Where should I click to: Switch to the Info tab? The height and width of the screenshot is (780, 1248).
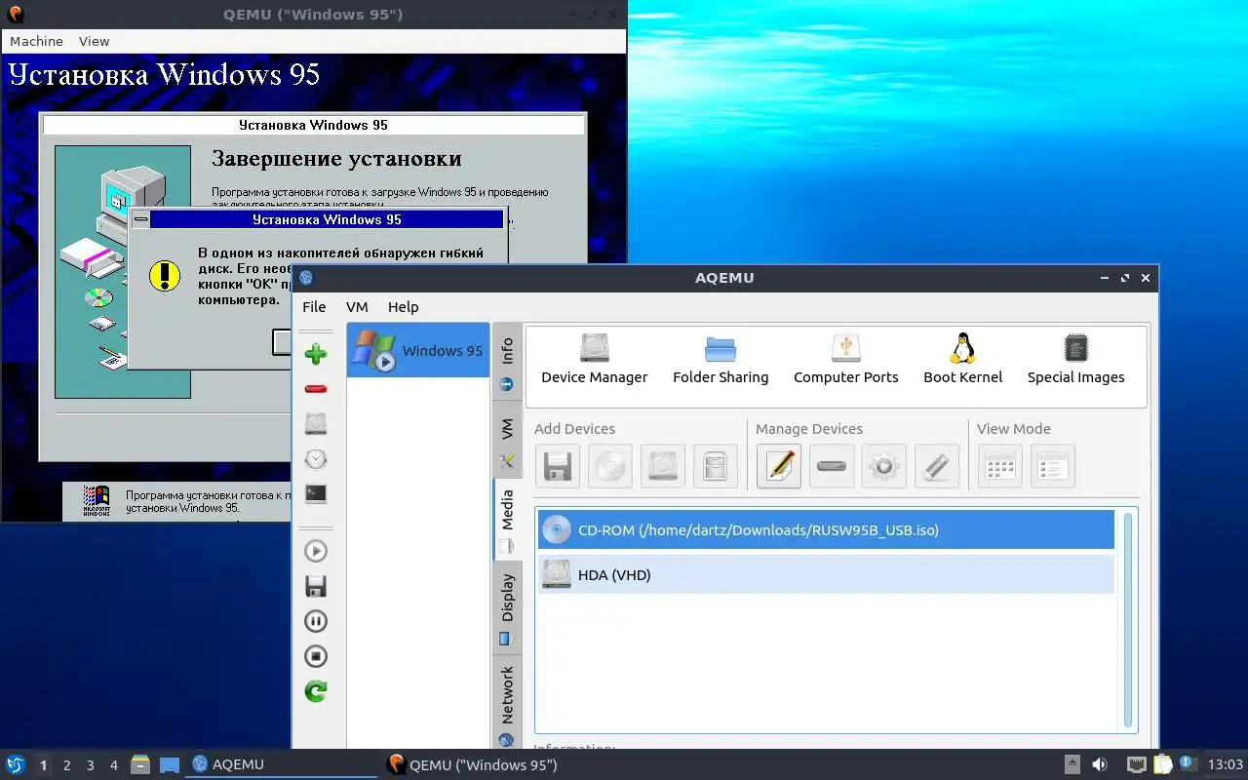(507, 363)
